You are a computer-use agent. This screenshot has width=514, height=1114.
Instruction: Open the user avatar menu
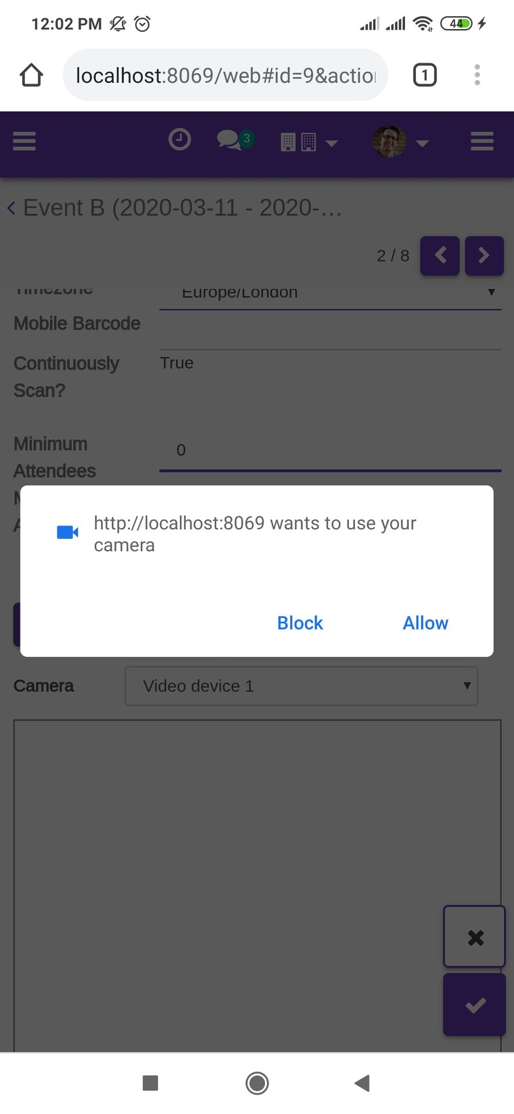click(x=400, y=142)
